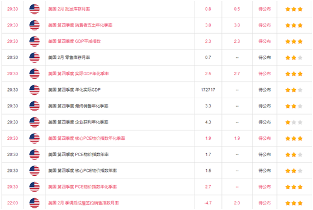Image resolution: width=313 pixels, height=210 pixels.
Task: Click the -4.7 previous value
Action: click(208, 203)
